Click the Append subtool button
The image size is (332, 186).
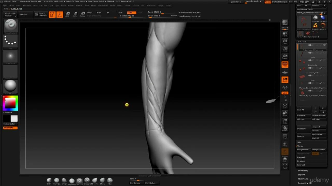(x=319, y=127)
